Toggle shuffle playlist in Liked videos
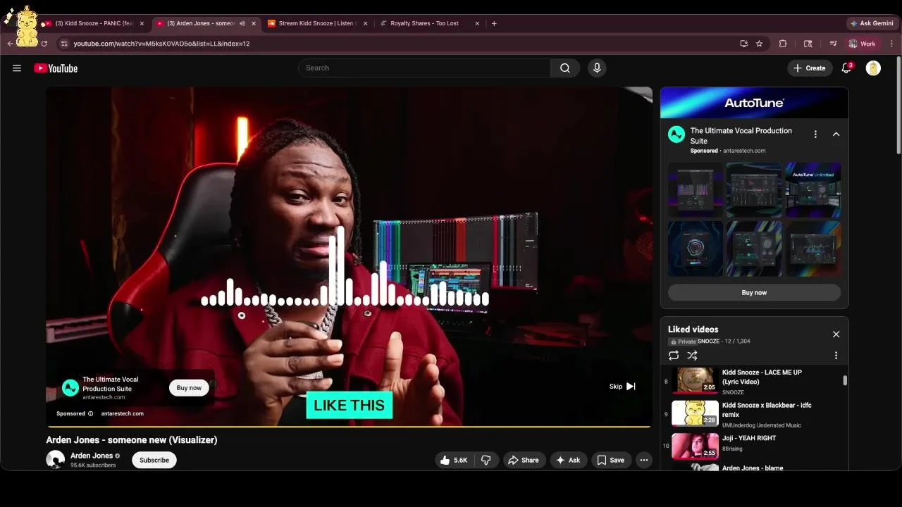Image resolution: width=902 pixels, height=507 pixels. [692, 356]
